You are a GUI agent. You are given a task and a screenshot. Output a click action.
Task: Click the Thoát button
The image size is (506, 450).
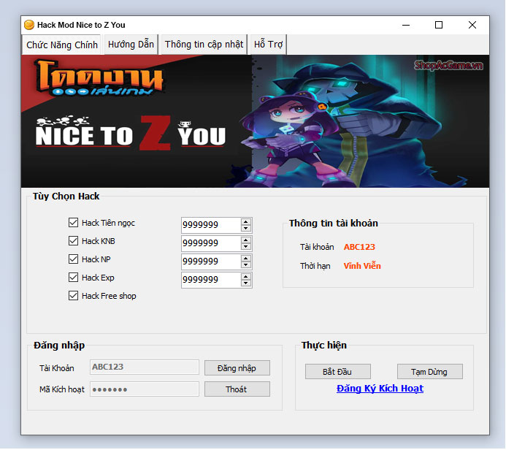tap(237, 389)
